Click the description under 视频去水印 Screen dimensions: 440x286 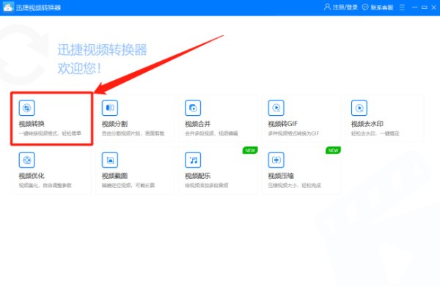coord(375,133)
